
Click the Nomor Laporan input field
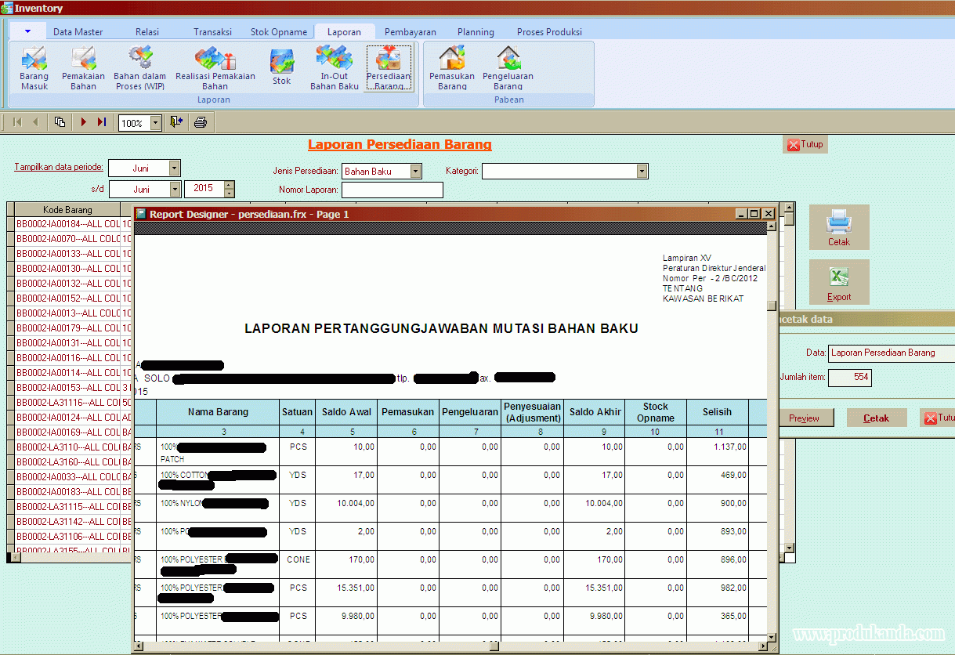pos(392,190)
